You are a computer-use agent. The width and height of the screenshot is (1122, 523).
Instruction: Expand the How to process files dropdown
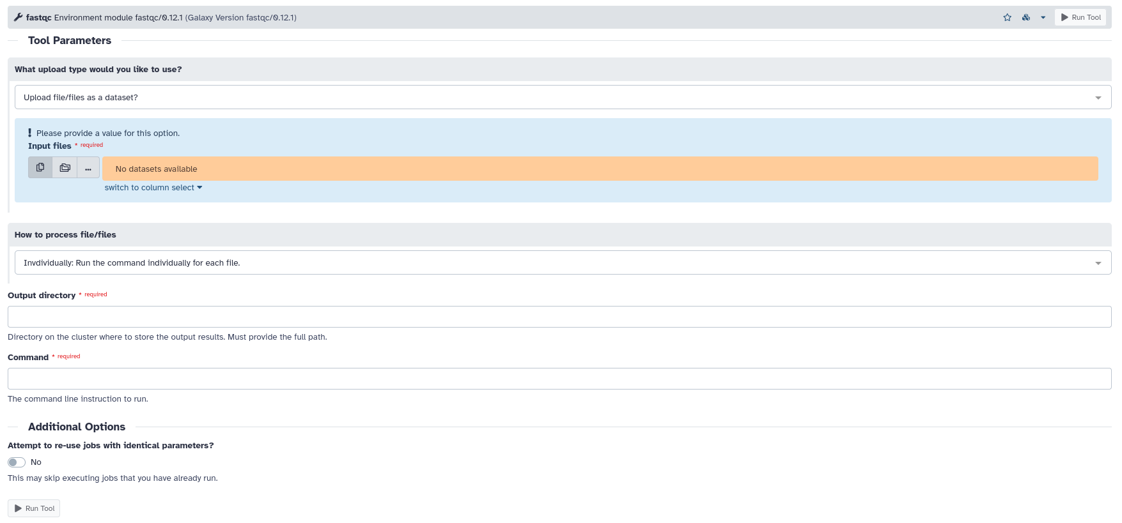tap(563, 262)
